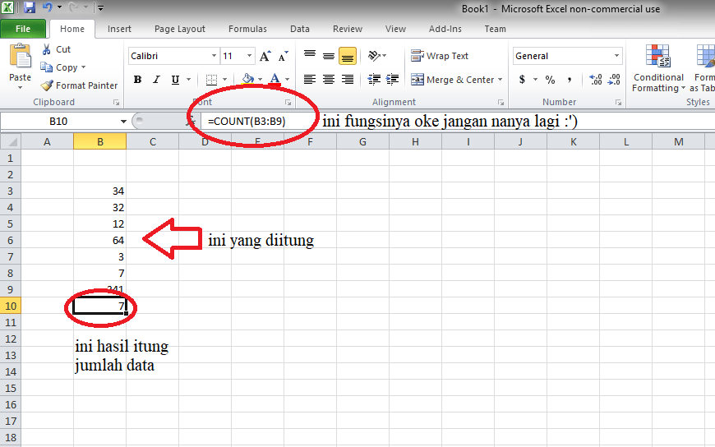This screenshot has height=447, width=715.
Task: Toggle Italic formatting
Action: (156, 80)
